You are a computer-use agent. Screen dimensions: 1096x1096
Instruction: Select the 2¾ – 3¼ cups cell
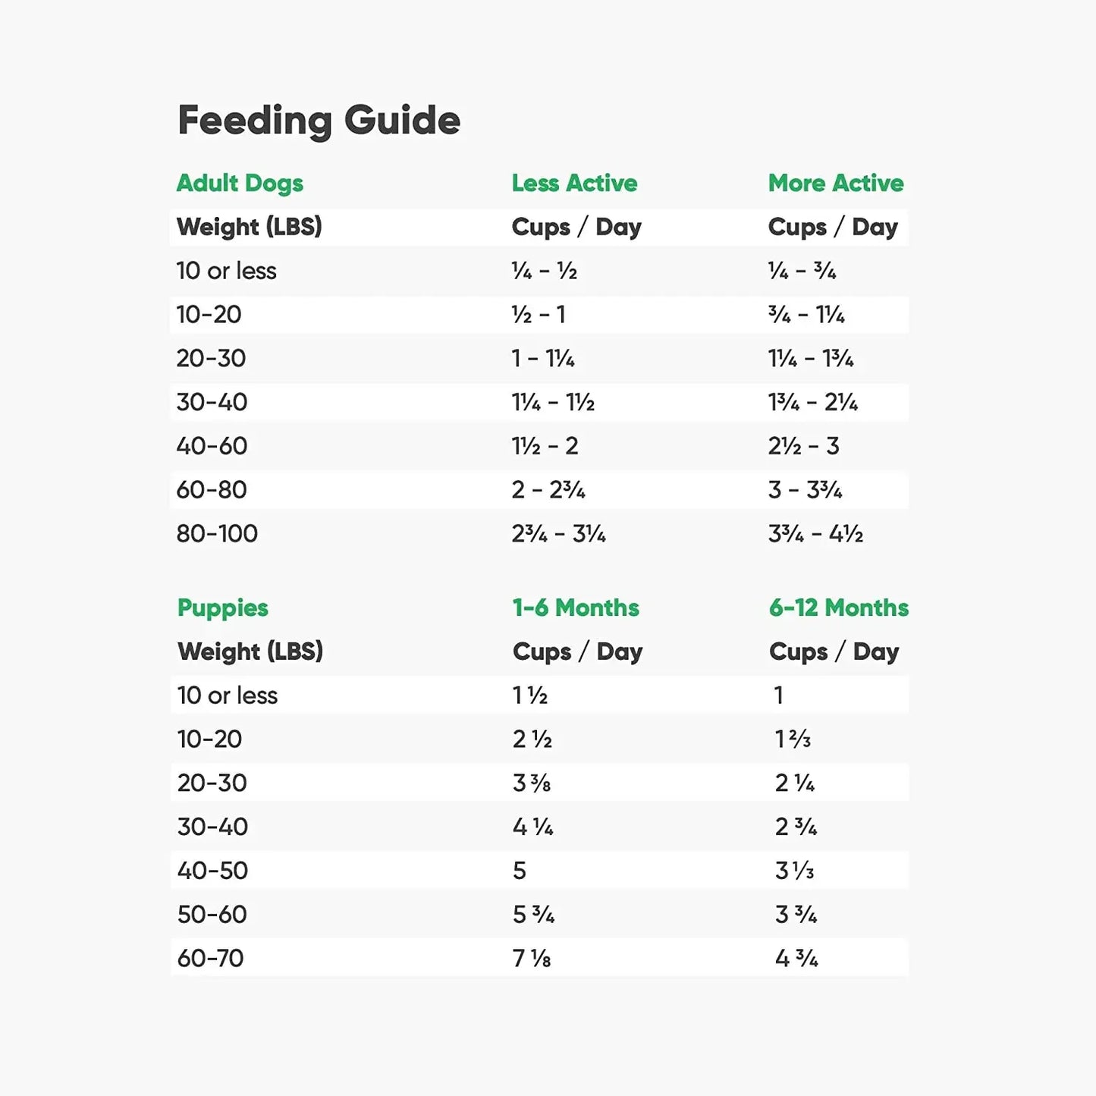click(x=558, y=534)
